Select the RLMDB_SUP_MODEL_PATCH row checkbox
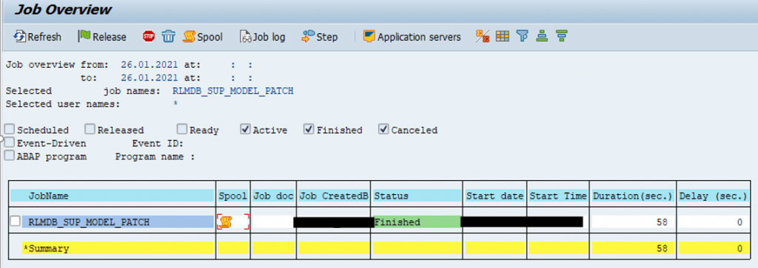Image resolution: width=758 pixels, height=268 pixels. 16,221
